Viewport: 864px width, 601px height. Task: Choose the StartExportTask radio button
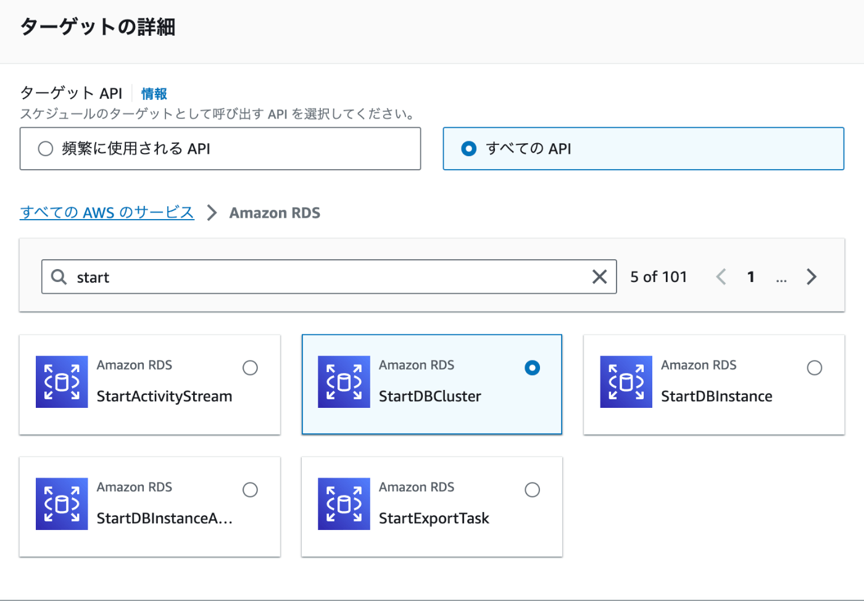[x=532, y=490]
